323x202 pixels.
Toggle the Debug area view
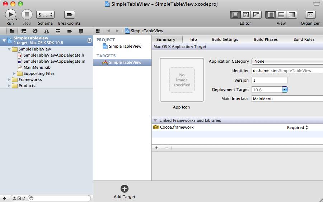(x=281, y=15)
